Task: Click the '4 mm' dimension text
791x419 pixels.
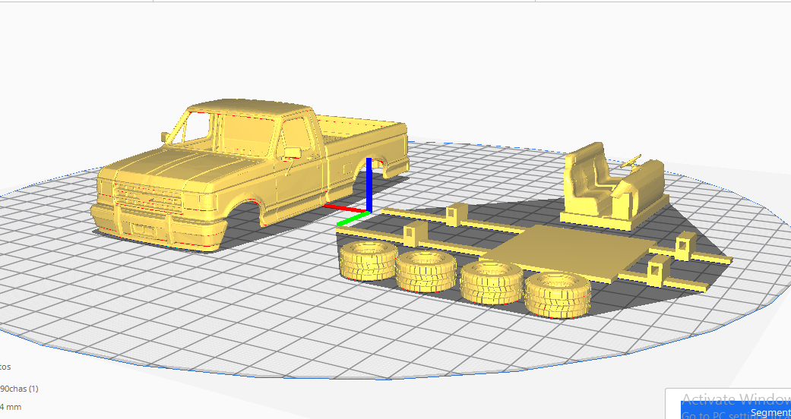Action: tap(11, 407)
